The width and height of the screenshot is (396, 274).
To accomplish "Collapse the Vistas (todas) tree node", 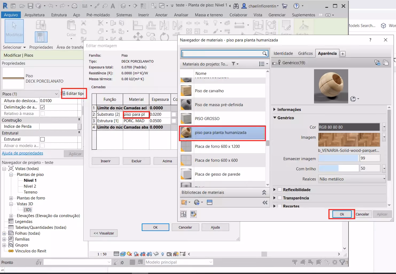I will [4, 169].
